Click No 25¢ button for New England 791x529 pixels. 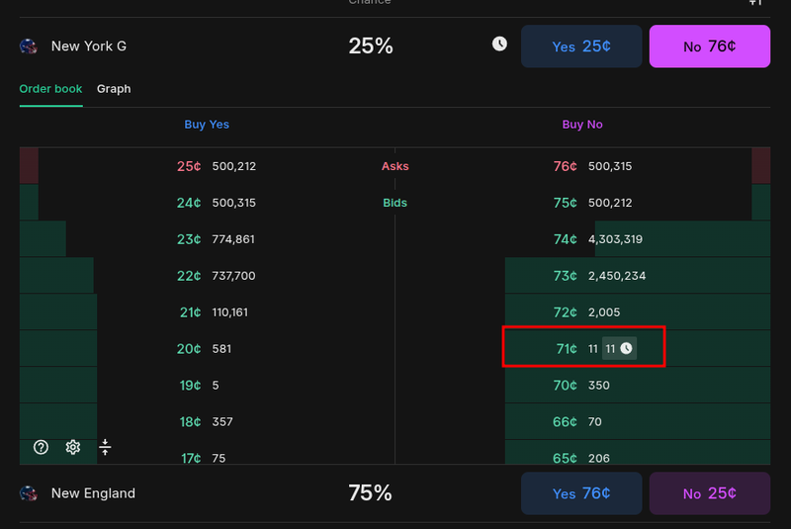click(x=709, y=493)
